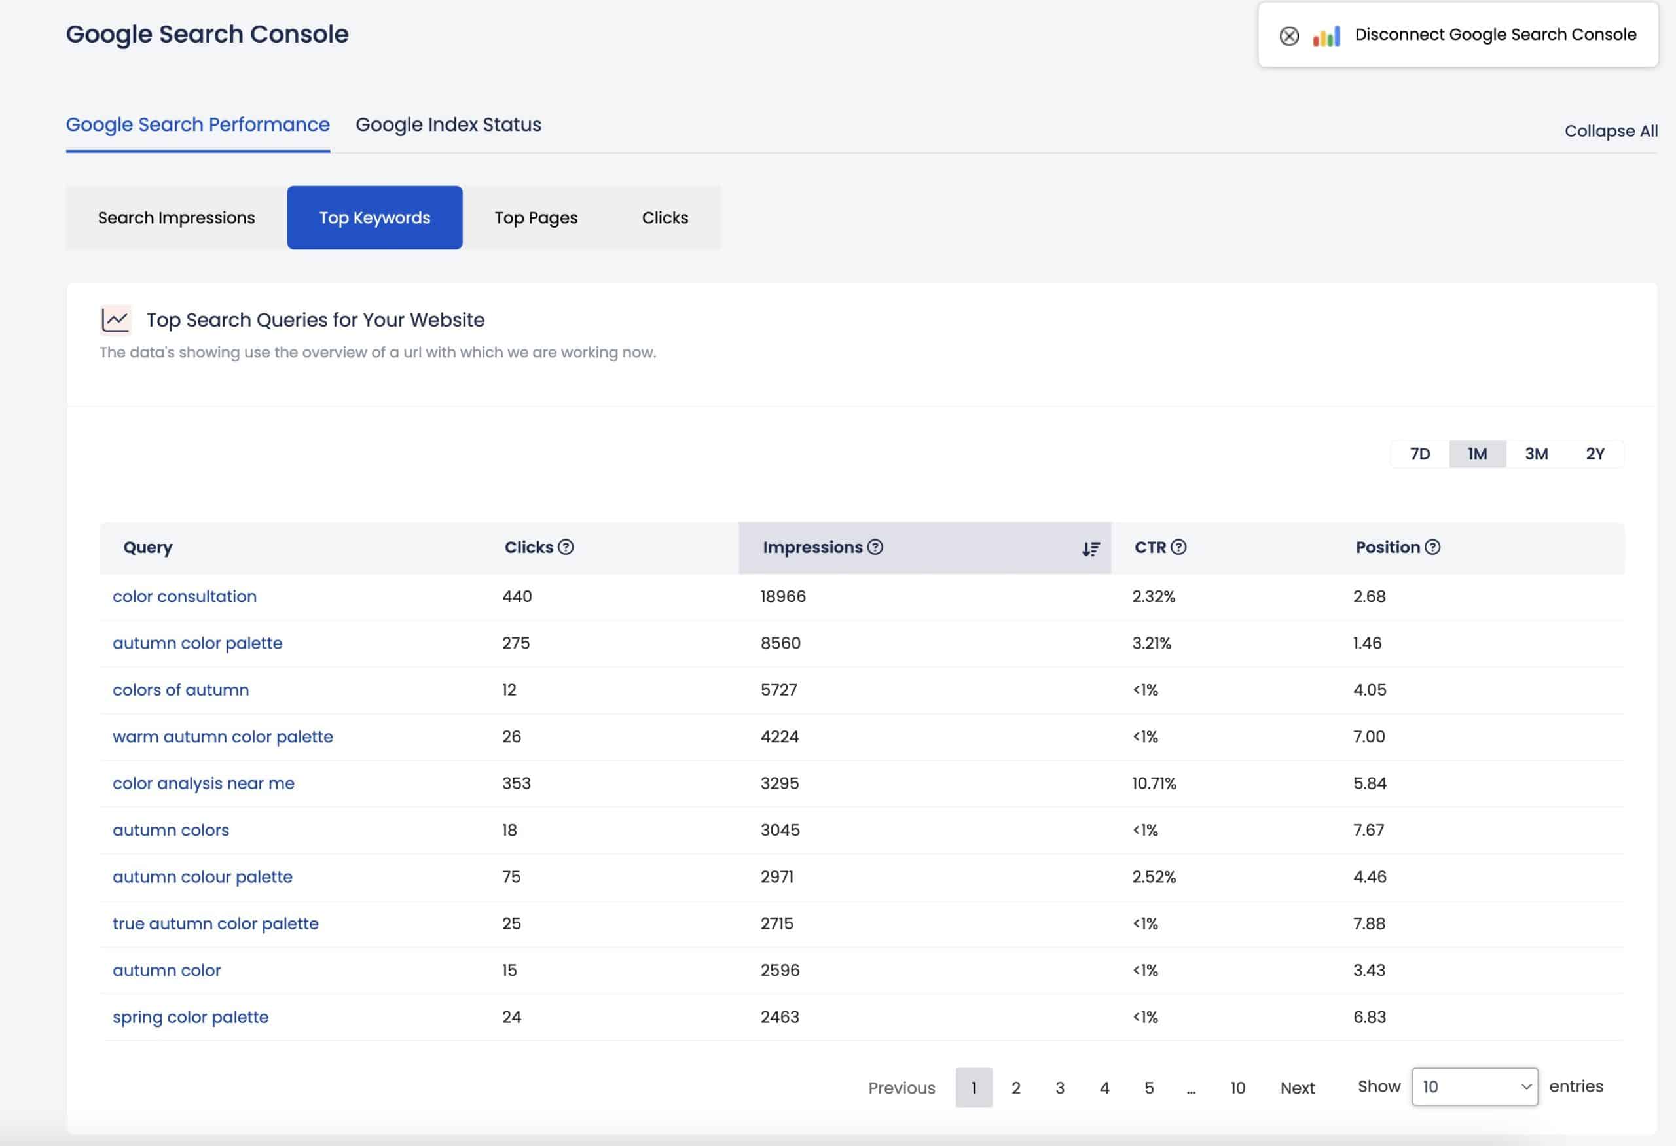Select the 1M time range
The height and width of the screenshot is (1146, 1676).
pos(1477,454)
